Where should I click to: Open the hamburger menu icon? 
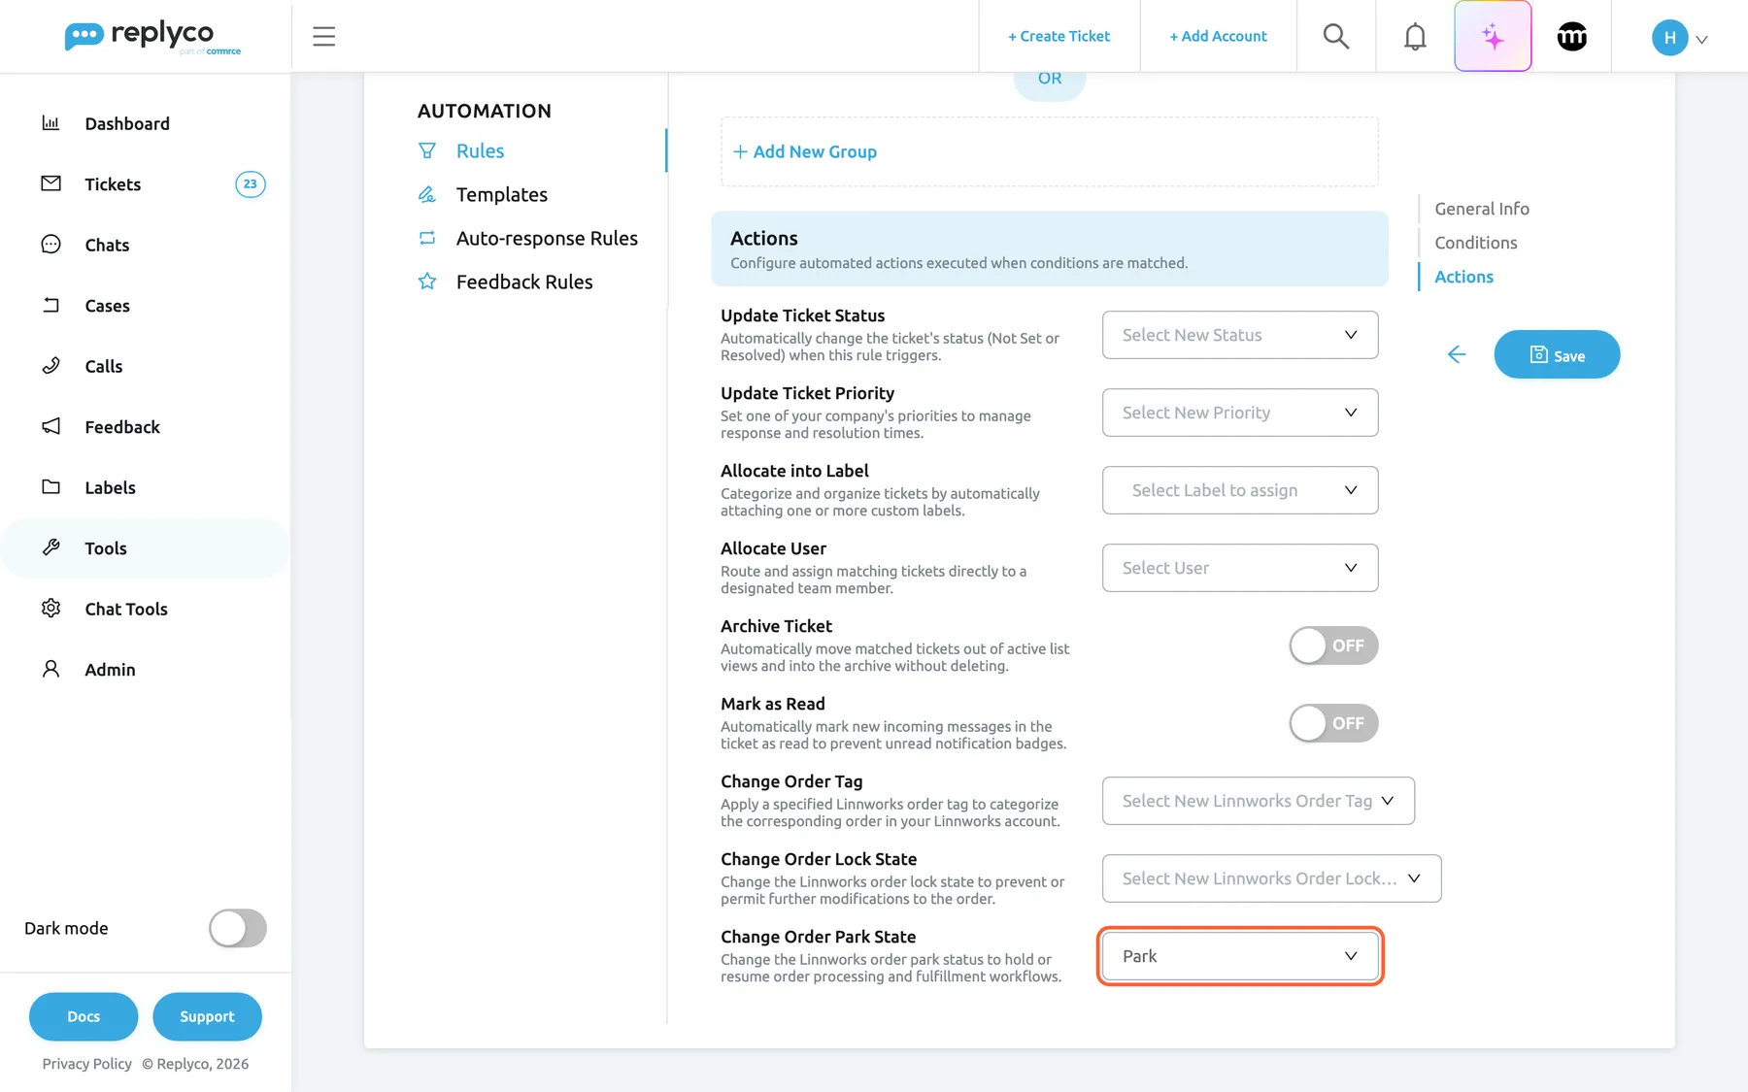323,36
